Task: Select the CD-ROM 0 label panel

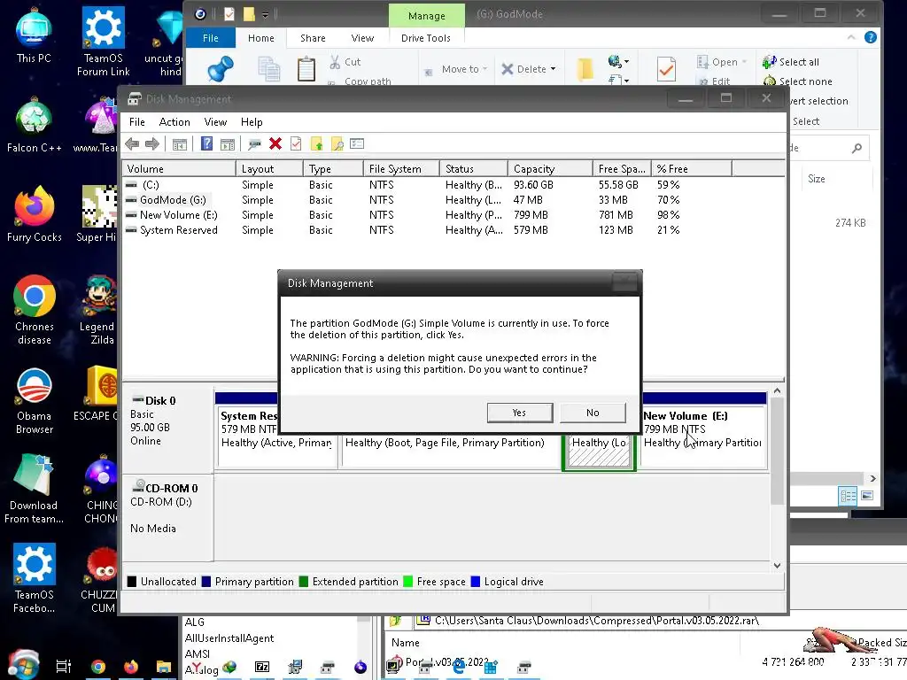Action: click(168, 517)
